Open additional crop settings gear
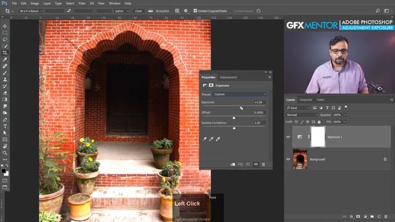395x222 pixels. click(186, 11)
